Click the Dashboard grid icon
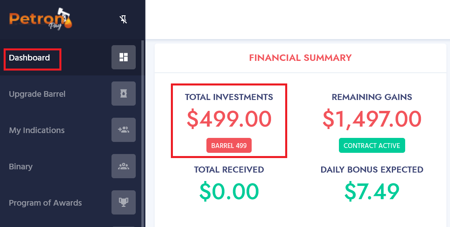Viewport: 450px width, 227px height. pyautogui.click(x=123, y=57)
